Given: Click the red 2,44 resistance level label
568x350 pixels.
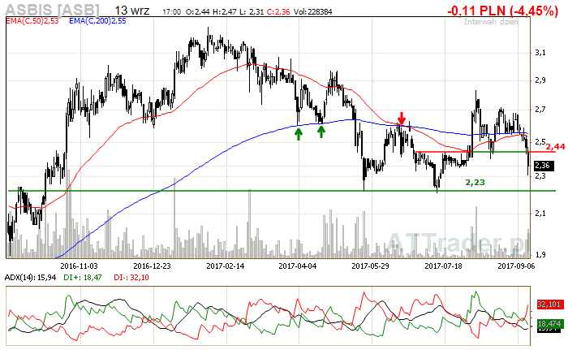Looking at the screenshot, I should coord(555,146).
